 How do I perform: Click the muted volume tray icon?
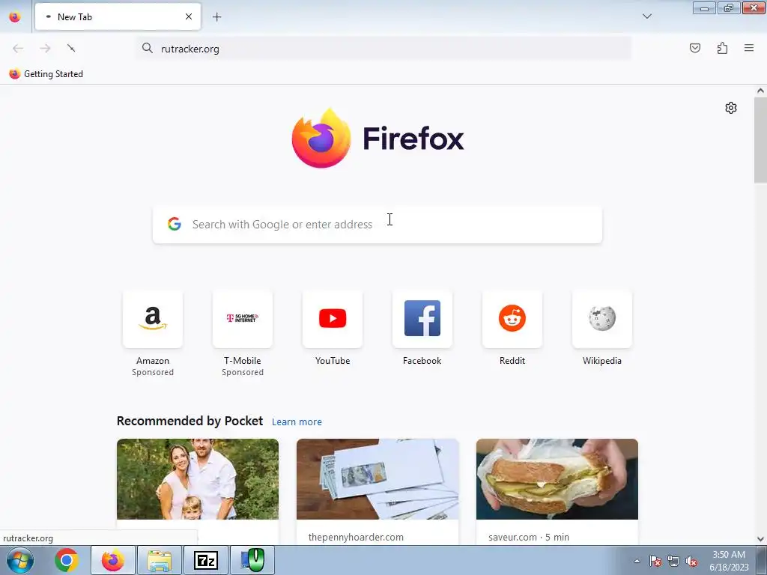[691, 562]
